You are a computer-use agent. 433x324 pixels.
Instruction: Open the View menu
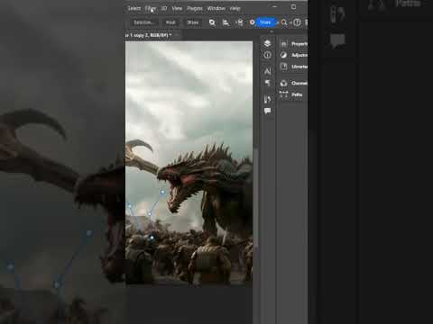[x=177, y=8]
